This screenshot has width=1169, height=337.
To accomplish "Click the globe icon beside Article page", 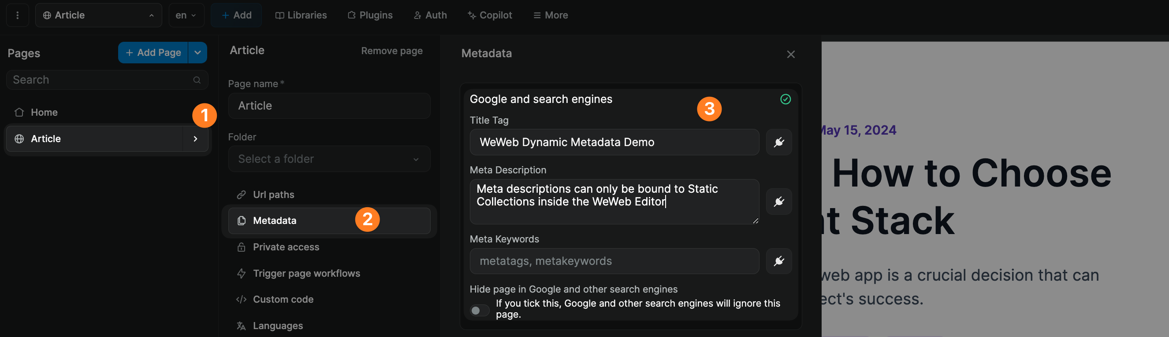I will point(19,139).
